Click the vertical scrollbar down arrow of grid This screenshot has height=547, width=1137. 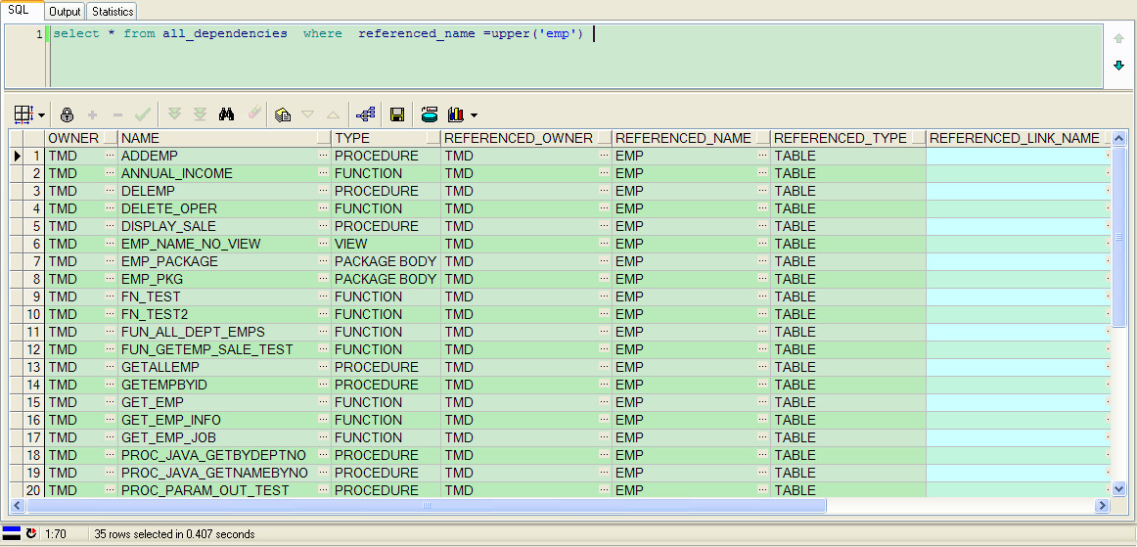click(1118, 489)
